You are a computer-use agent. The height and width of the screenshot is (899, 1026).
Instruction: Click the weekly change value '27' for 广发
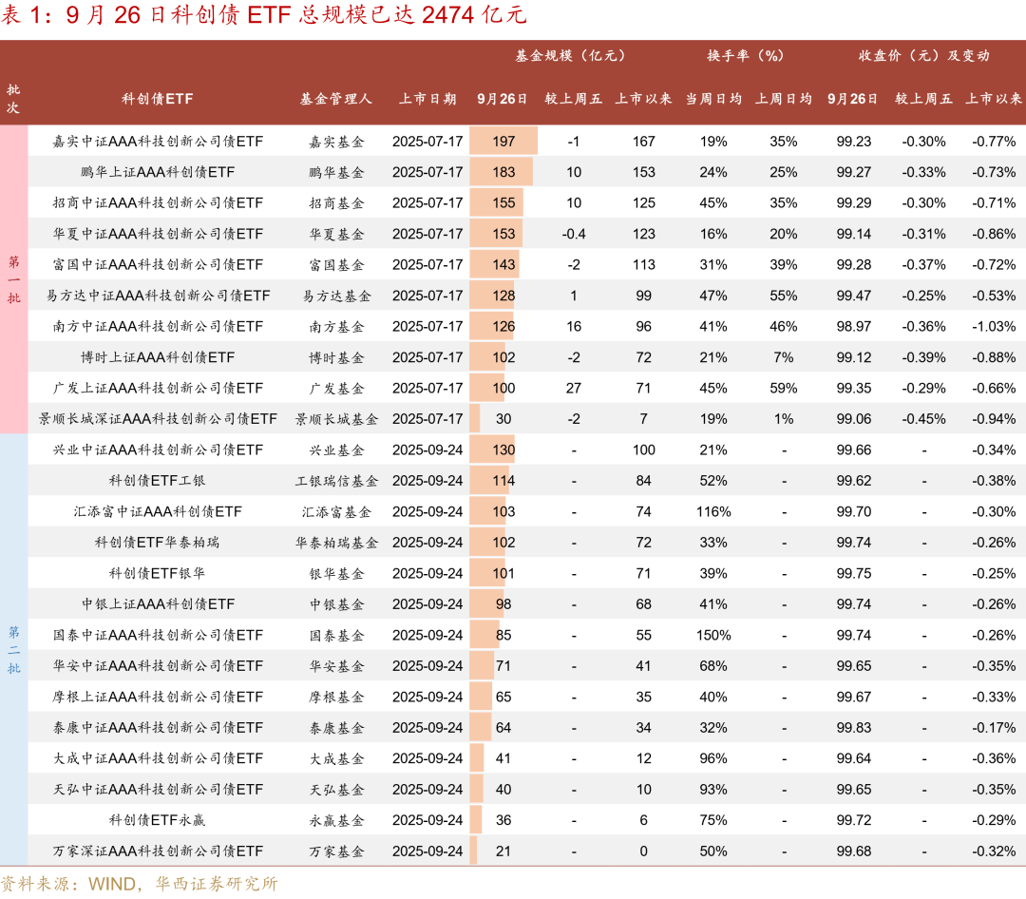point(573,388)
